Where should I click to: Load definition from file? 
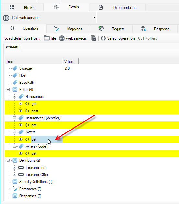(x=50, y=38)
